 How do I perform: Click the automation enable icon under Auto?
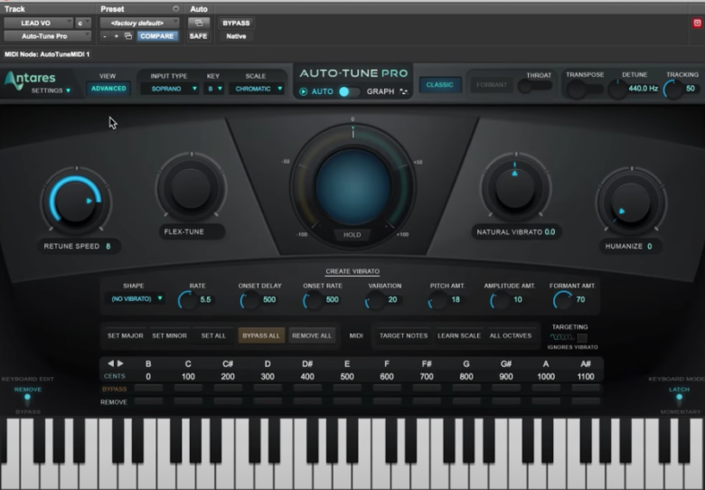[199, 23]
